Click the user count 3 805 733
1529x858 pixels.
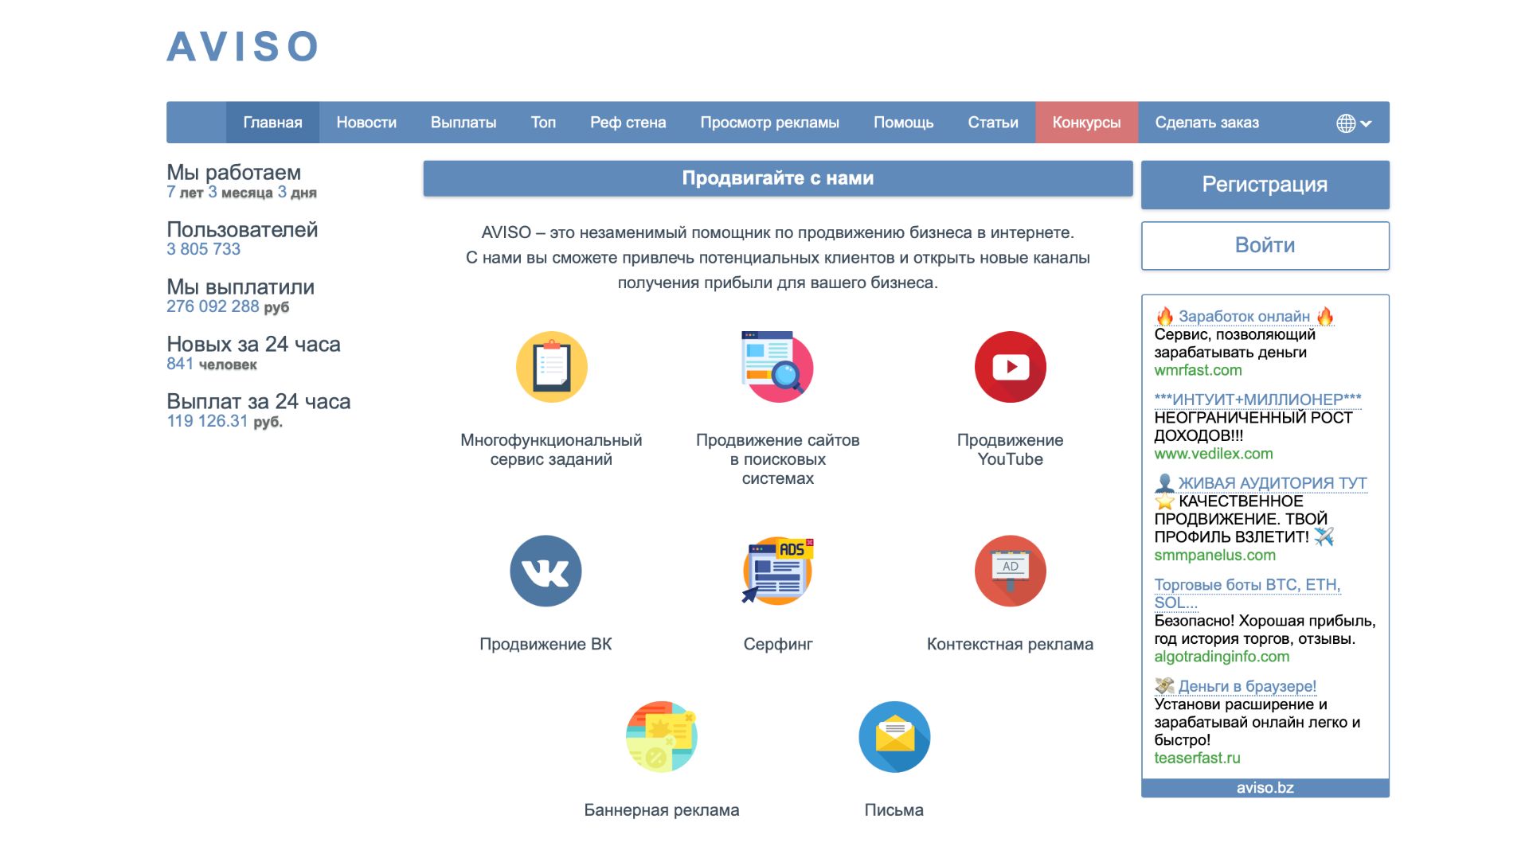pos(203,249)
